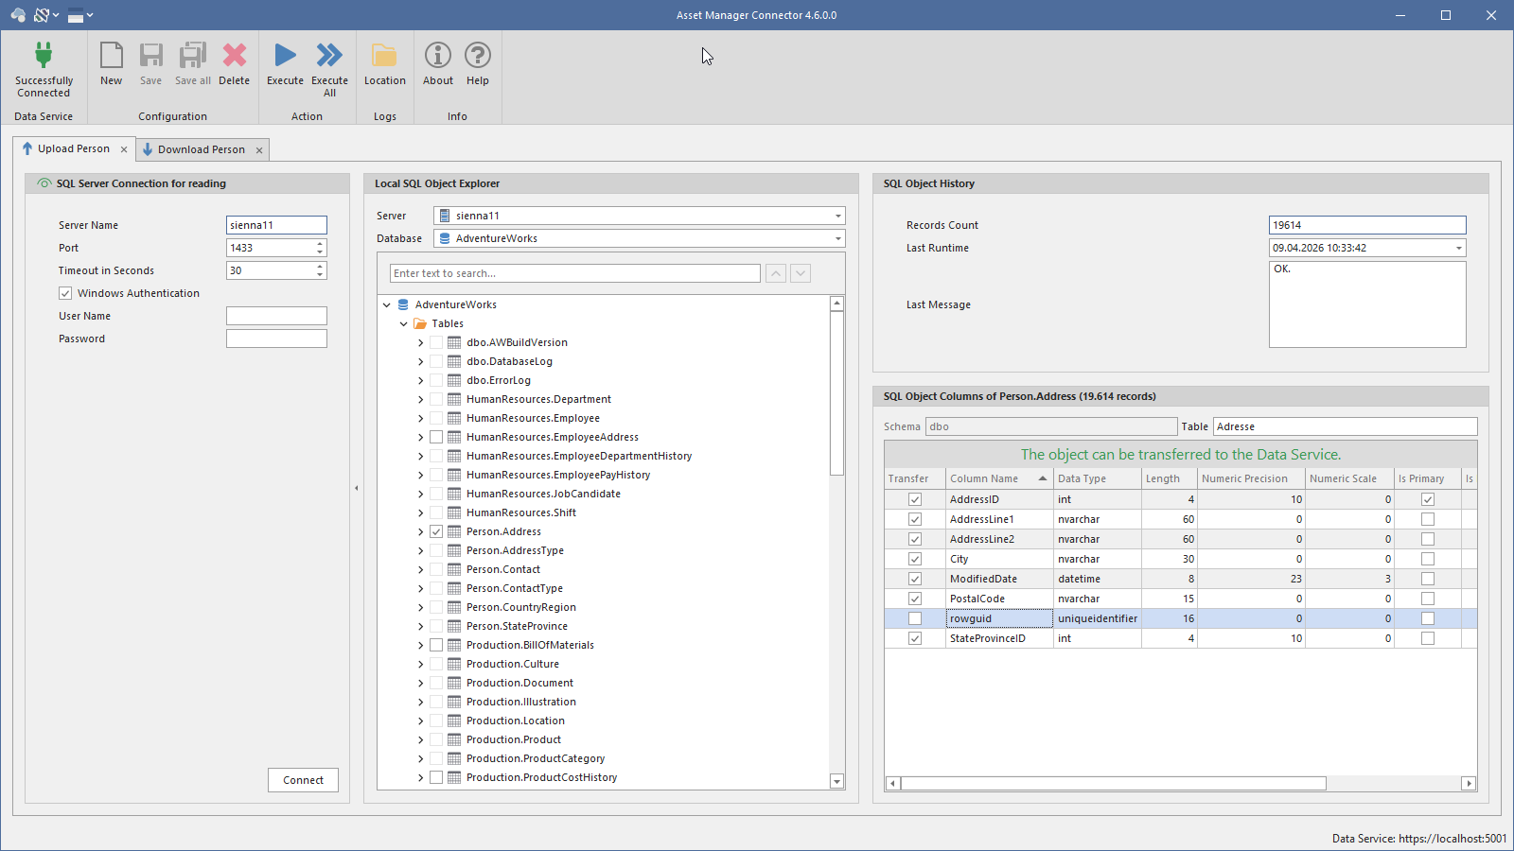Switch to the Download Person tab
This screenshot has width=1514, height=851.
click(201, 149)
